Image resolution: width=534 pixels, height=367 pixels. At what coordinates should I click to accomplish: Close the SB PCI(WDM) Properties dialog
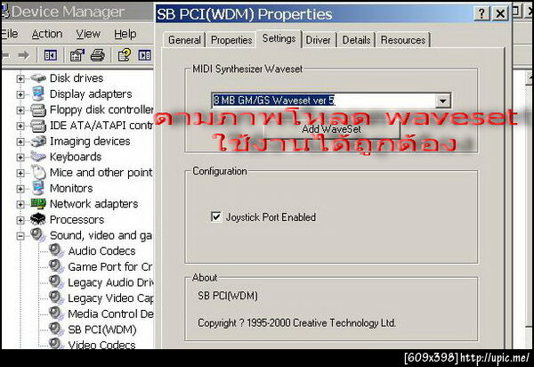point(500,13)
